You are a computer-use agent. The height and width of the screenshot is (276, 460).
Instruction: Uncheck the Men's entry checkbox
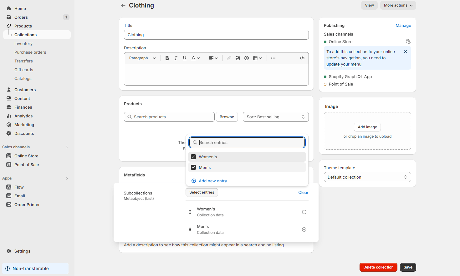tap(193, 167)
